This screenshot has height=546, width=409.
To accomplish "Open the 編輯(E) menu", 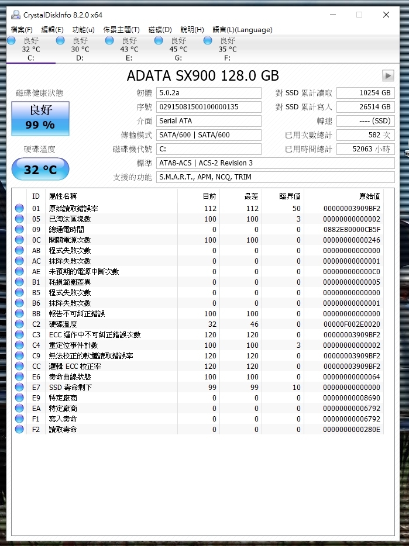I will pyautogui.click(x=52, y=30).
